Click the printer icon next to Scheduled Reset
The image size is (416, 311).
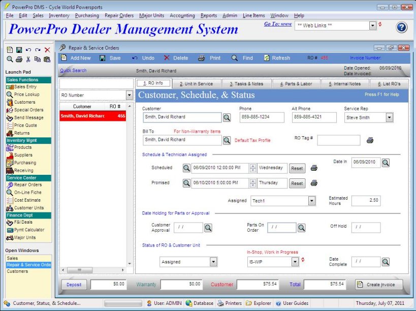314,168
